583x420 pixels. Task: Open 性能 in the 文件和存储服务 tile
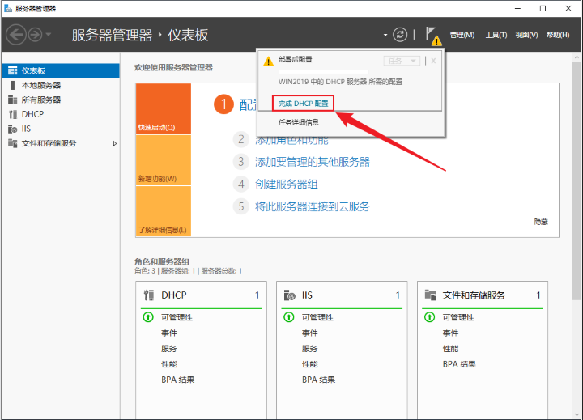click(451, 349)
